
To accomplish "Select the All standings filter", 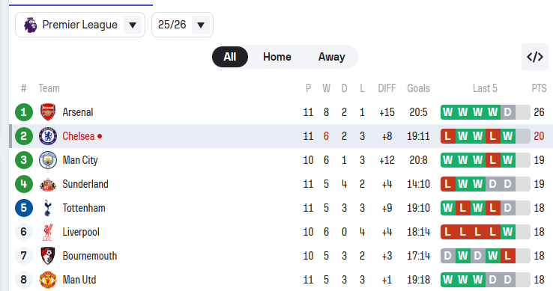I will click(x=229, y=57).
